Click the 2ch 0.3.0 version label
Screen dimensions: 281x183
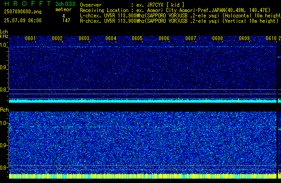(x=65, y=4)
